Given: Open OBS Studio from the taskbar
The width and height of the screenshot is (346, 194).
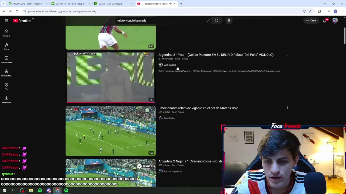Looking at the screenshot, I should (22, 190).
